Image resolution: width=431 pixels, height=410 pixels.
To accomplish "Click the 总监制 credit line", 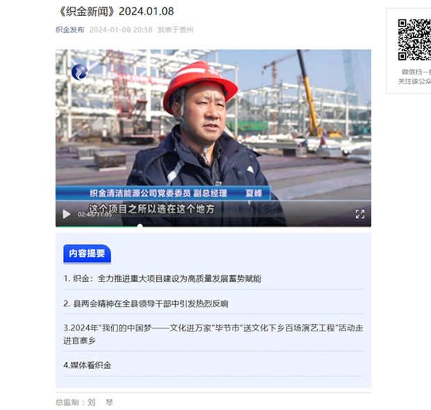I will tap(84, 402).
